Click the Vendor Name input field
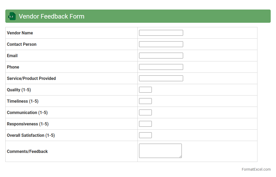This screenshot has width=276, height=177. click(161, 33)
